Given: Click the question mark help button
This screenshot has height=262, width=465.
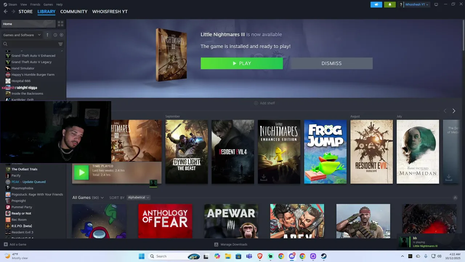Looking at the screenshot, I should [x=401, y=4].
